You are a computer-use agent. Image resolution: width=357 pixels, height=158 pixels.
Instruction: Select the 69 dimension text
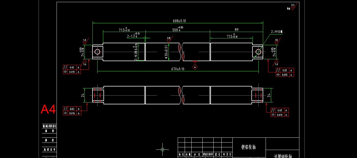coord(236,30)
